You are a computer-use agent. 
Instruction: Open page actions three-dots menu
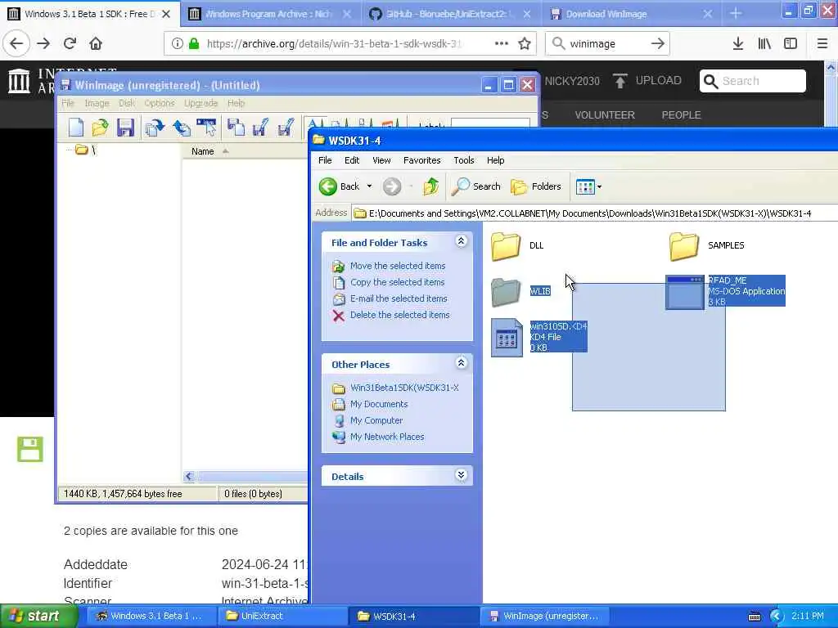point(502,43)
